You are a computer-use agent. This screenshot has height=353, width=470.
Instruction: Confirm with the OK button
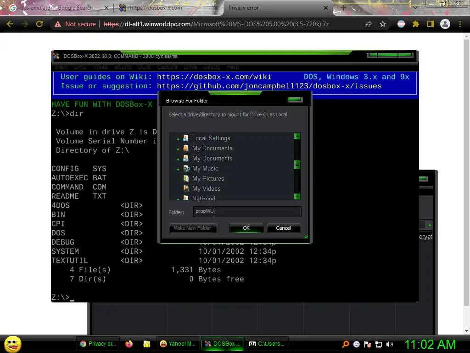pos(246,228)
